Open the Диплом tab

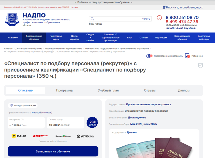[x=184, y=90]
